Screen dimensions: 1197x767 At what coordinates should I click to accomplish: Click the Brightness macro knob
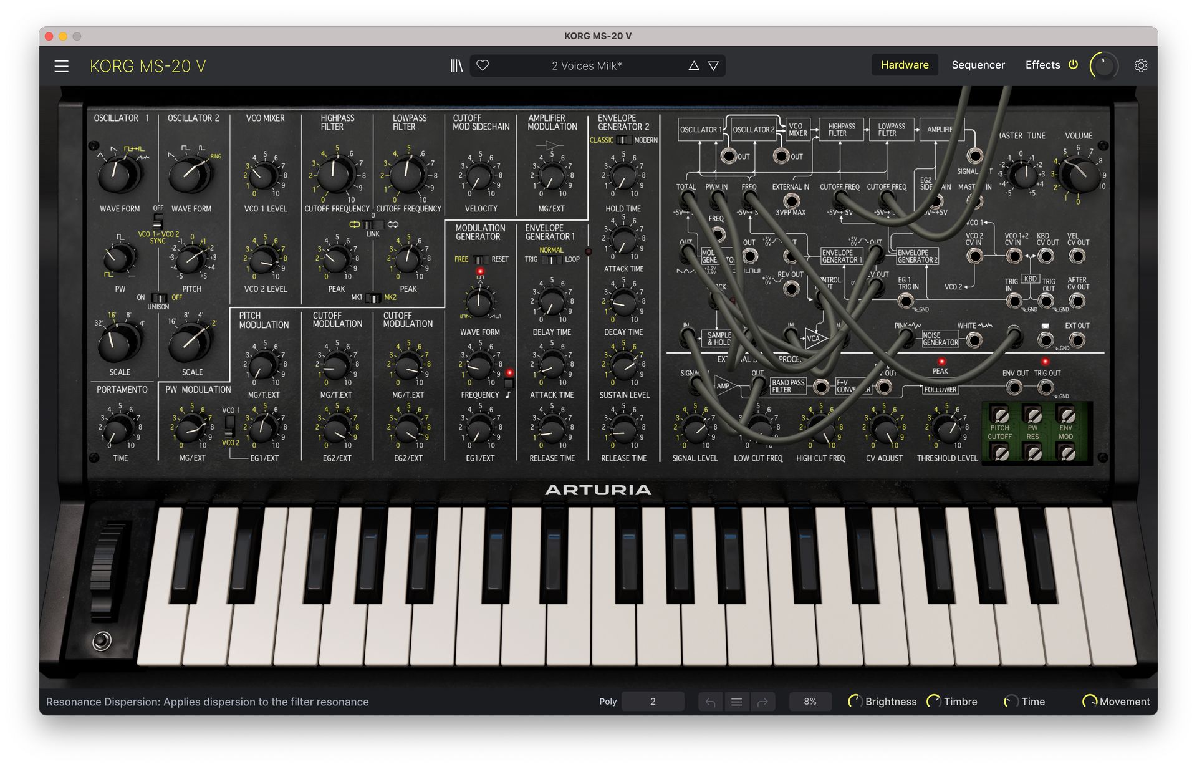855,702
